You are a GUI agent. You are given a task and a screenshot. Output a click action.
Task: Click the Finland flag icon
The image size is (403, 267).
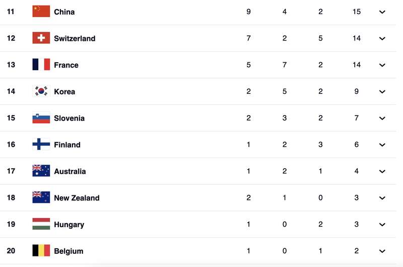tap(41, 144)
